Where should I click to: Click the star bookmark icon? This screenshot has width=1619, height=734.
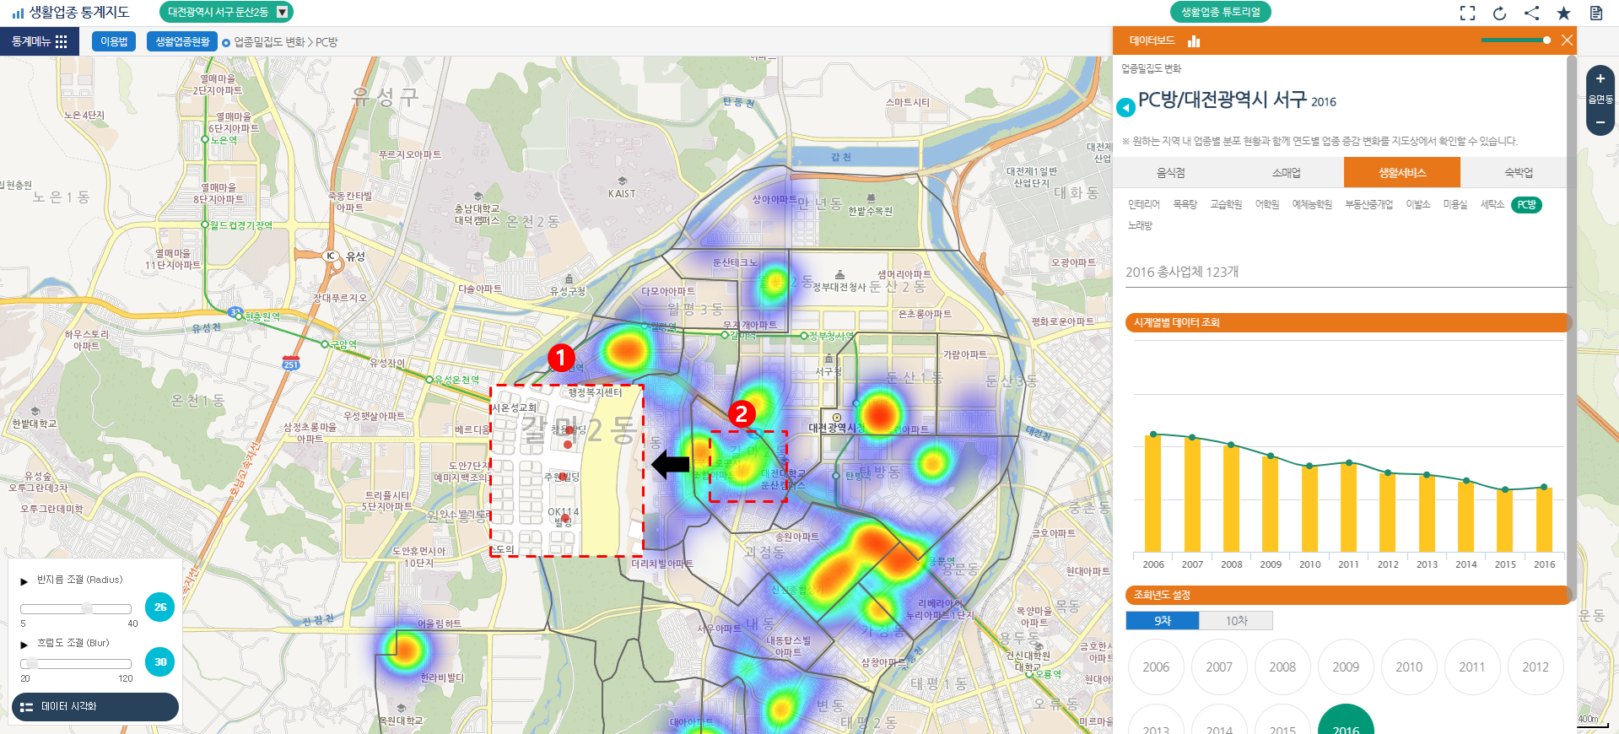tap(1563, 13)
